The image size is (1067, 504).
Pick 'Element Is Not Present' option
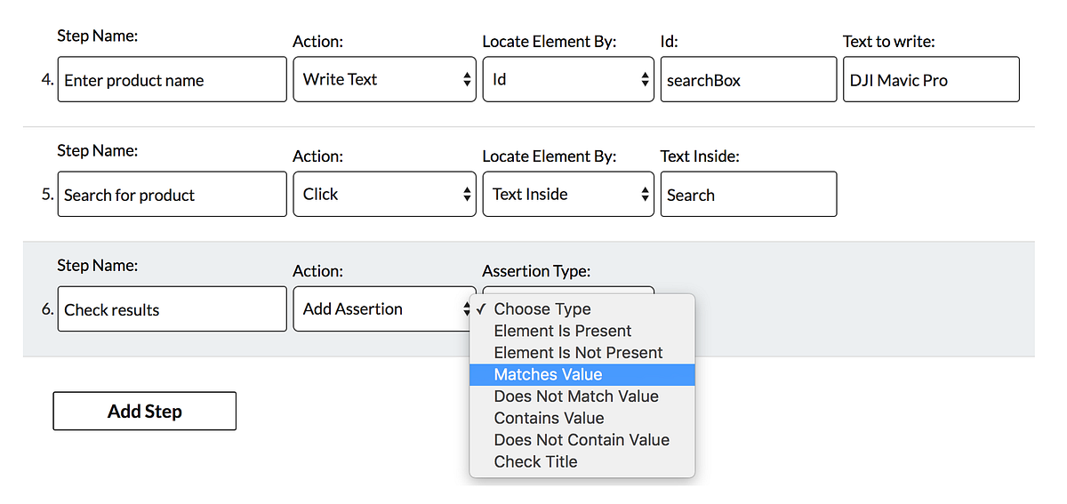(578, 353)
